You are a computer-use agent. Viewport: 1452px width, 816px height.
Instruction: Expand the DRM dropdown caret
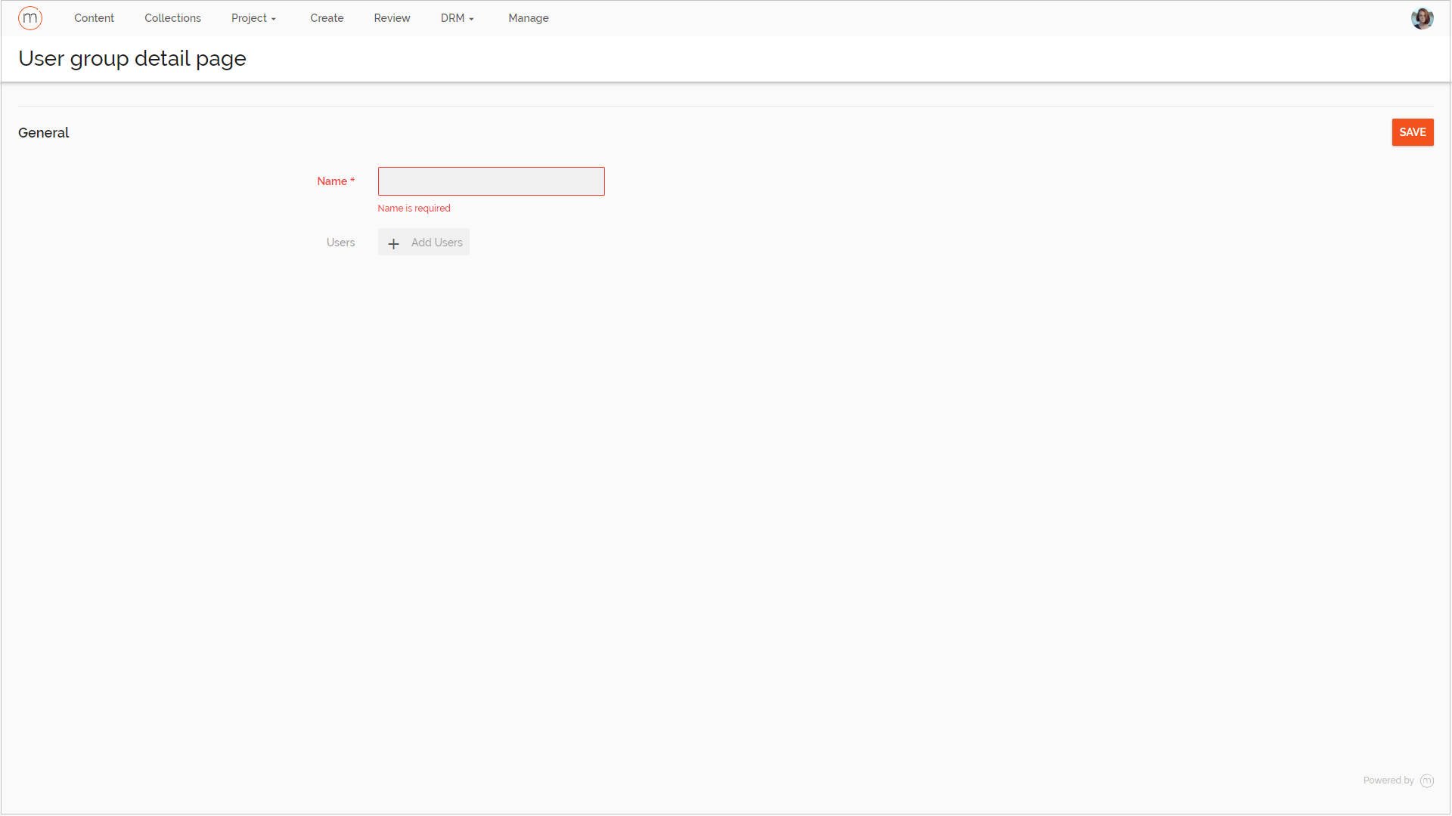coord(471,20)
